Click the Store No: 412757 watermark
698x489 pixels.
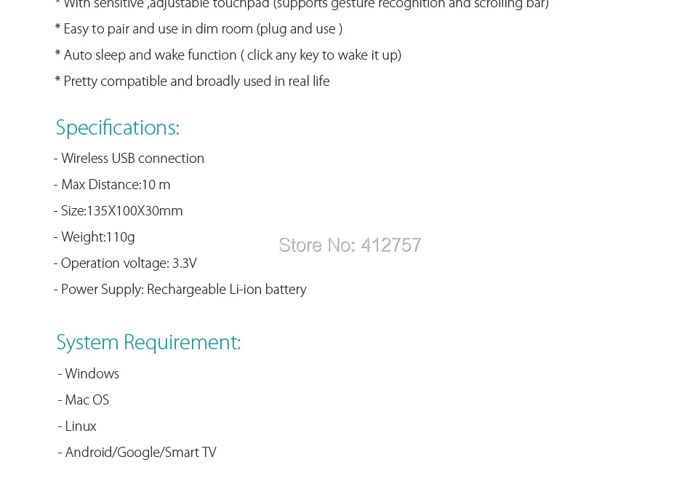pos(350,245)
